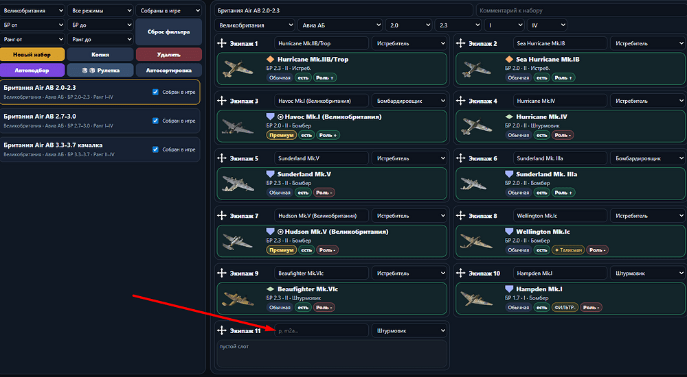Click the 'пустой слот' empty card
Image resolution: width=687 pixels, height=377 pixels.
pos(332,354)
